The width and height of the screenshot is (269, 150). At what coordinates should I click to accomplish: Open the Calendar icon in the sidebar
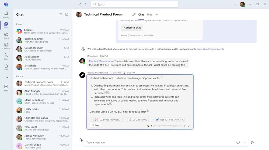pyautogui.click(x=6, y=46)
